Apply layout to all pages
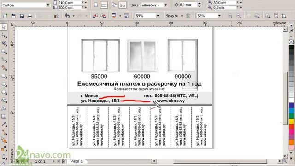The height and width of the screenshot is (166, 295). pyautogui.click(x=114, y=5)
